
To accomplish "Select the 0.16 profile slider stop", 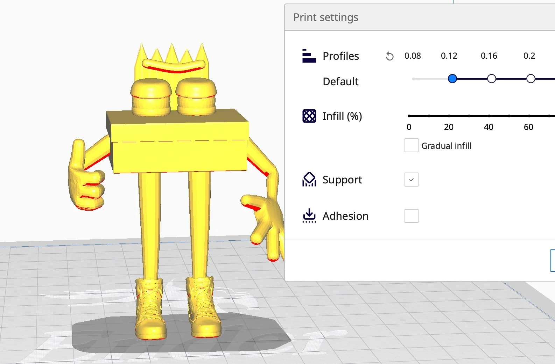I will pyautogui.click(x=491, y=79).
